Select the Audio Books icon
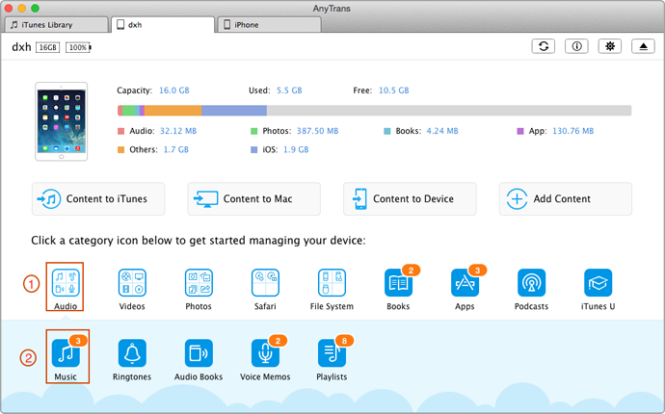Screen dimensions: 665x414 pos(199,353)
